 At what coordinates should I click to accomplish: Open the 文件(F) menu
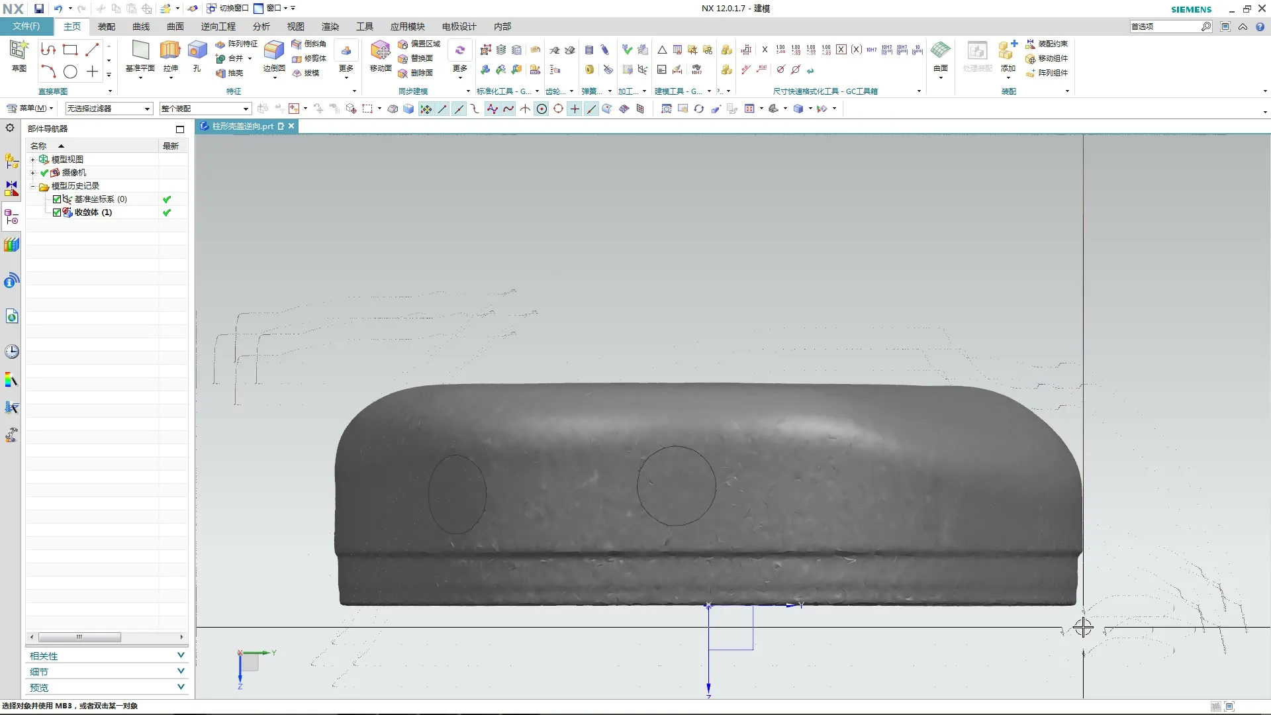pos(26,26)
